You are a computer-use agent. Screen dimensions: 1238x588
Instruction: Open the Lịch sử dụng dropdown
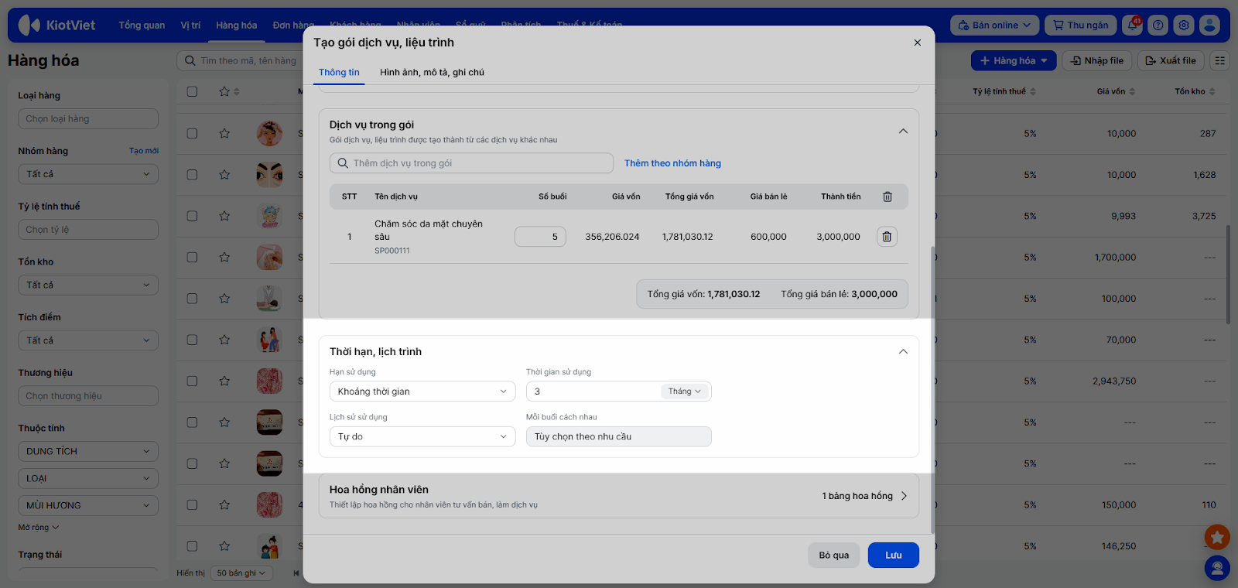422,436
